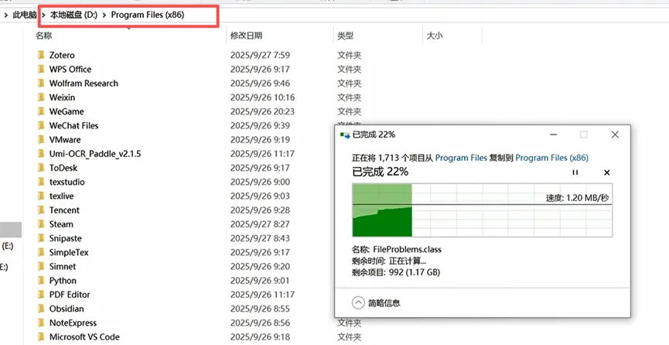Click texlive date 2025/9/26 9:03
Viewport: 669px width, 345px height.
click(x=260, y=196)
